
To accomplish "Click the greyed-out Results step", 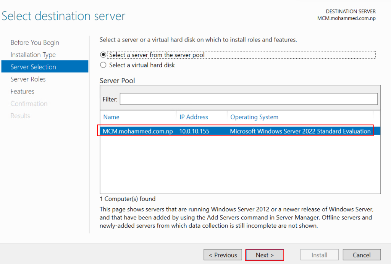I will tap(20, 116).
